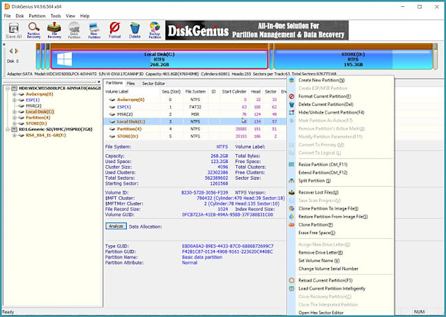This screenshot has height=317, width=446.
Task: Click Create New Partition menu icon
Action: point(291,80)
